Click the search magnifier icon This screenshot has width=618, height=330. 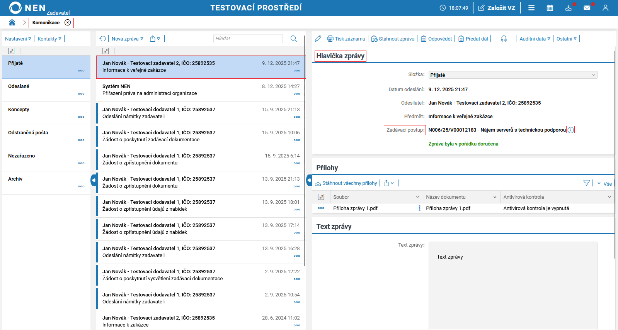tap(294, 39)
